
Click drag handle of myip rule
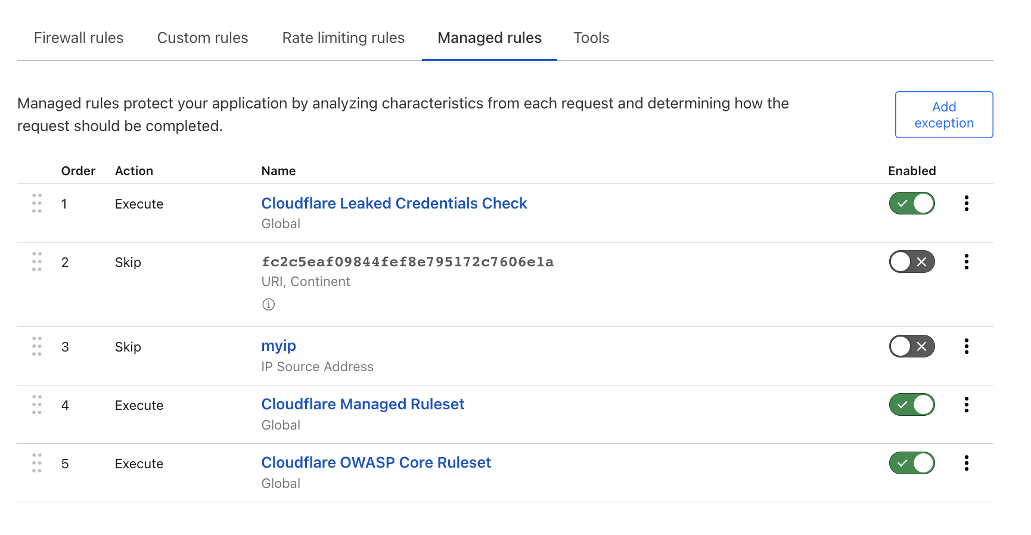pos(37,346)
